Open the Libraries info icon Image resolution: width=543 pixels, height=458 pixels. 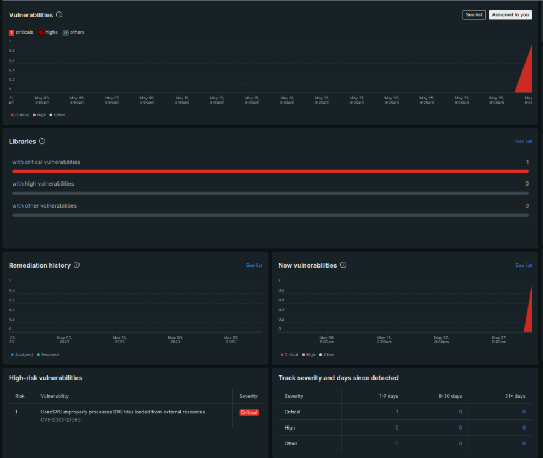pos(42,141)
